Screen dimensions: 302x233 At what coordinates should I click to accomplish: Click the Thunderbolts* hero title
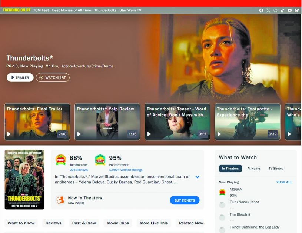[x=30, y=58]
